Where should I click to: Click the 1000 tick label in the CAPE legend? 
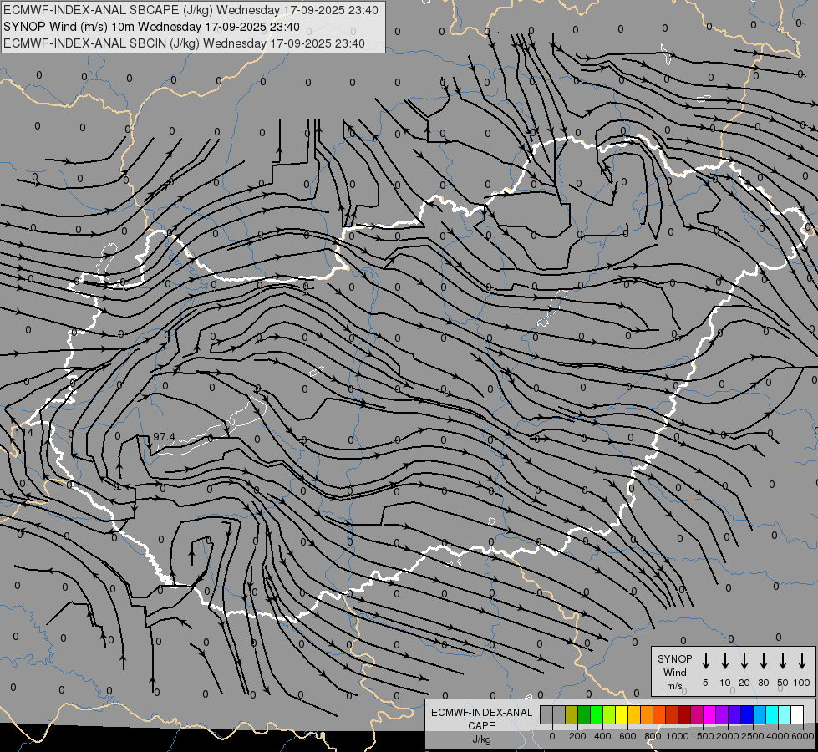[x=677, y=736]
